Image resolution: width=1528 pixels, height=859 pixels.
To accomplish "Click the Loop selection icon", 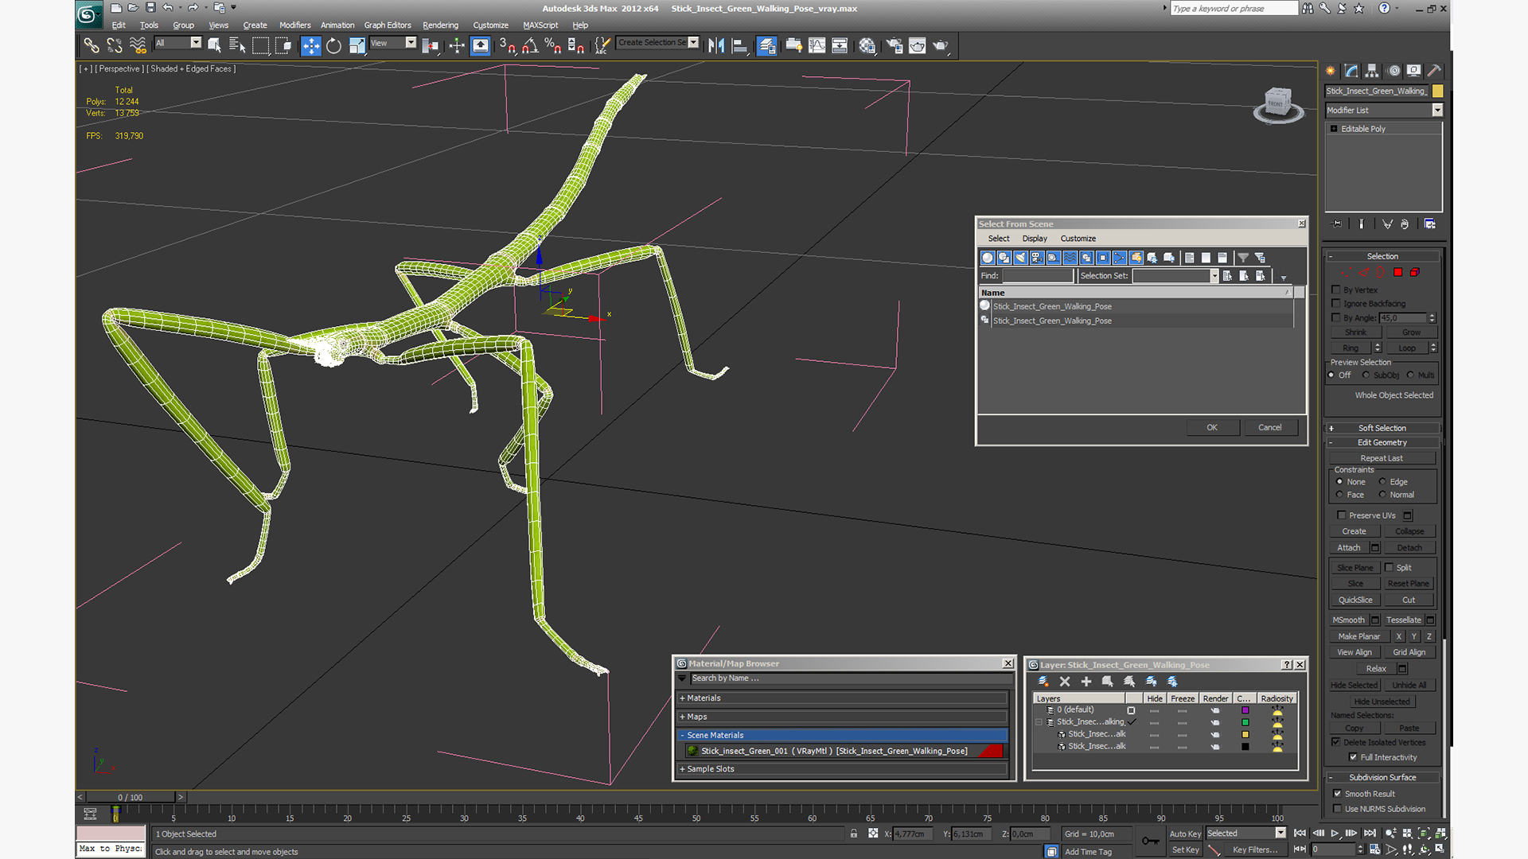I will (1403, 347).
